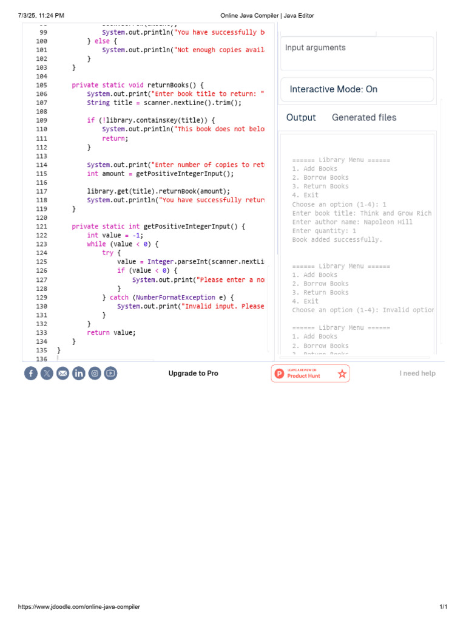Click the LinkedIn icon
Viewport: 466px width, 622px height.
pos(79,374)
